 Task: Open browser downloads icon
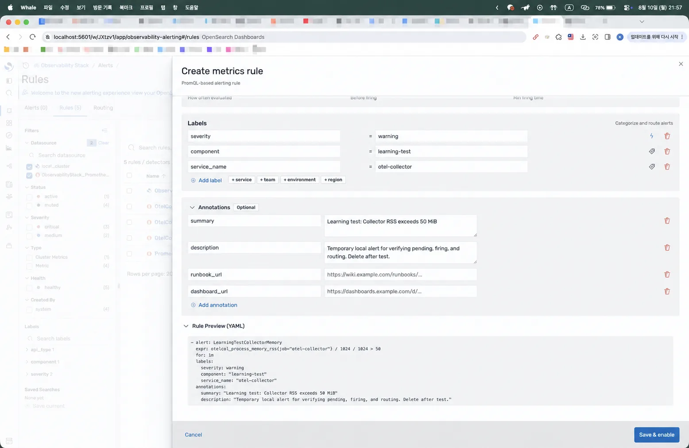(x=583, y=37)
